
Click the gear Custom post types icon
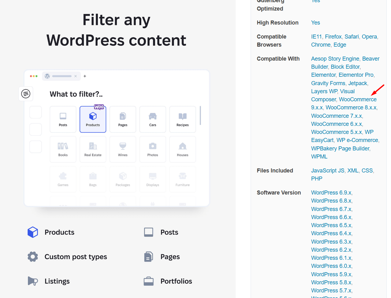click(x=33, y=257)
